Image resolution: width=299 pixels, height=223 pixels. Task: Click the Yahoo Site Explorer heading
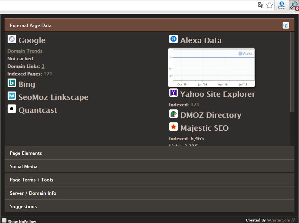[x=218, y=94]
